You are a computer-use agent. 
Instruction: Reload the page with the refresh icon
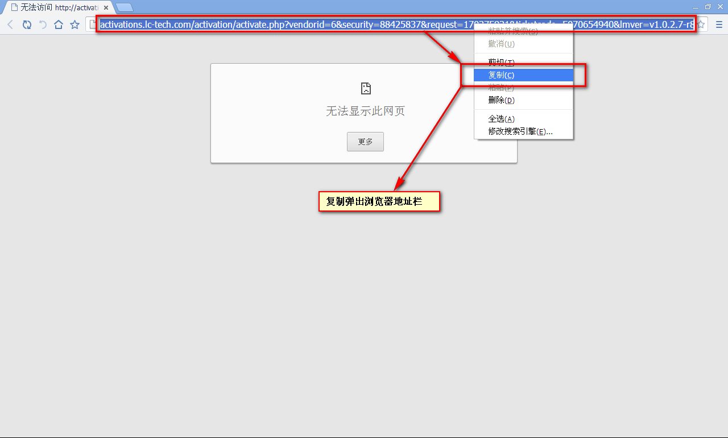click(x=27, y=24)
